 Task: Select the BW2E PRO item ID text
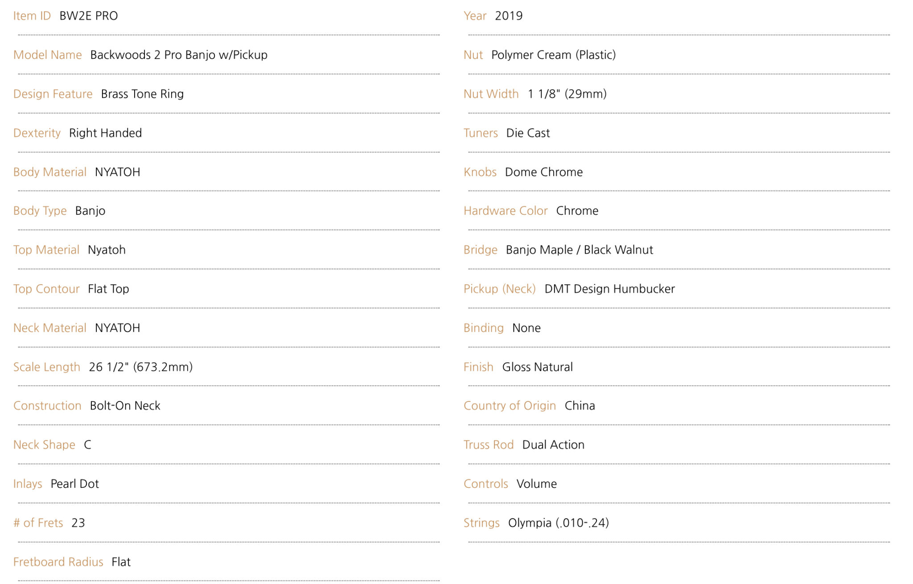coord(89,16)
